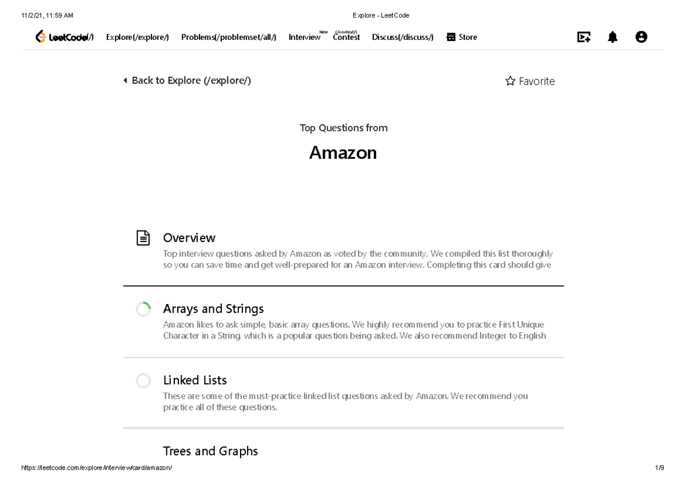Open notifications via the bell icon
This screenshot has height=484, width=686.
point(613,37)
